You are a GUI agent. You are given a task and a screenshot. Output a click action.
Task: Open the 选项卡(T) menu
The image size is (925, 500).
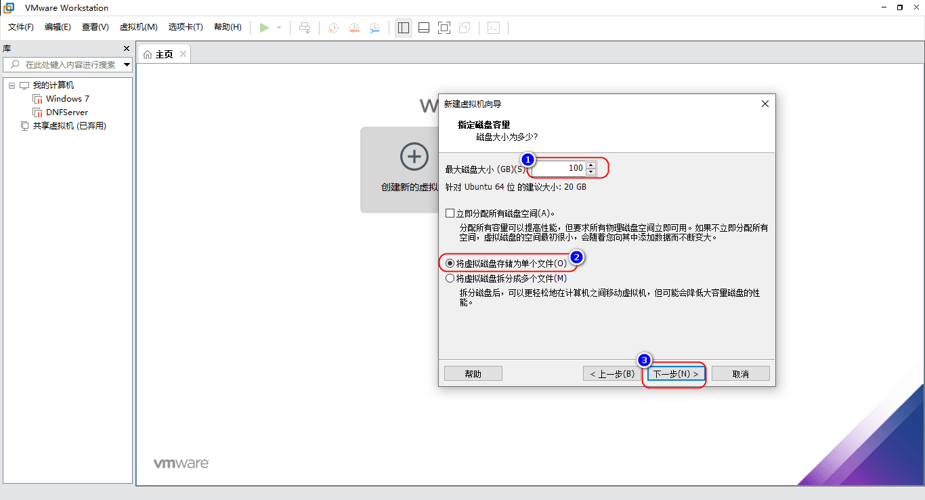coord(186,27)
